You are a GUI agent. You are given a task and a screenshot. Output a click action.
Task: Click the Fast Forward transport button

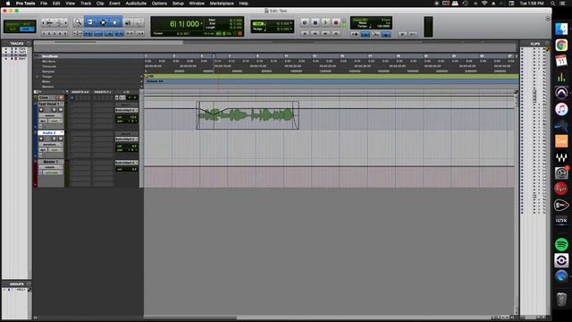(x=325, y=33)
